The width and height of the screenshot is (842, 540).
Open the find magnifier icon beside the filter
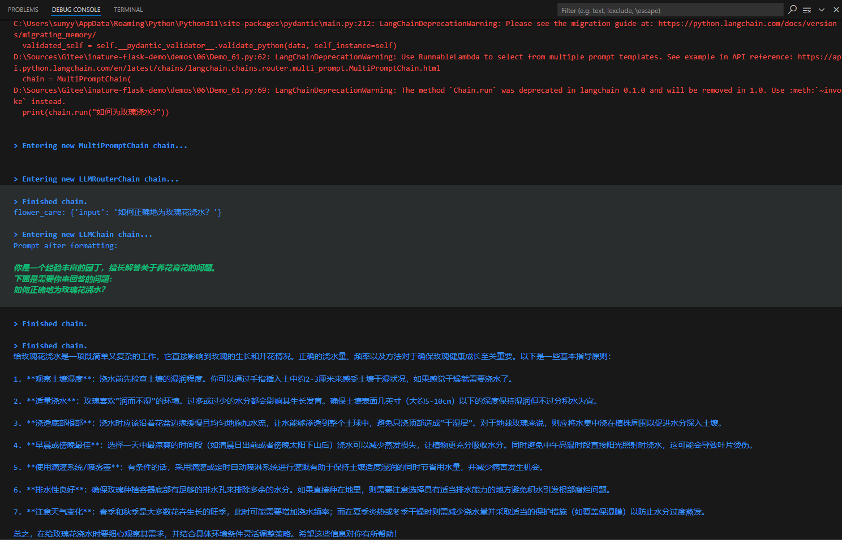pyautogui.click(x=792, y=10)
